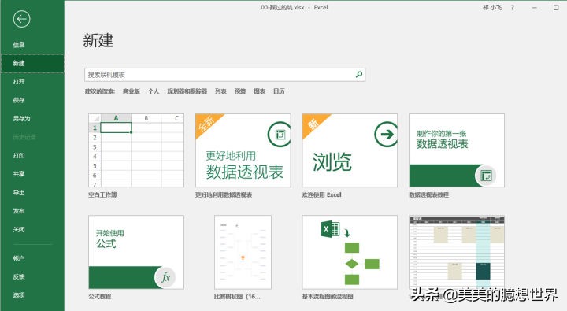
Task: Click the Excel logo in flowchart template
Action: pyautogui.click(x=330, y=229)
